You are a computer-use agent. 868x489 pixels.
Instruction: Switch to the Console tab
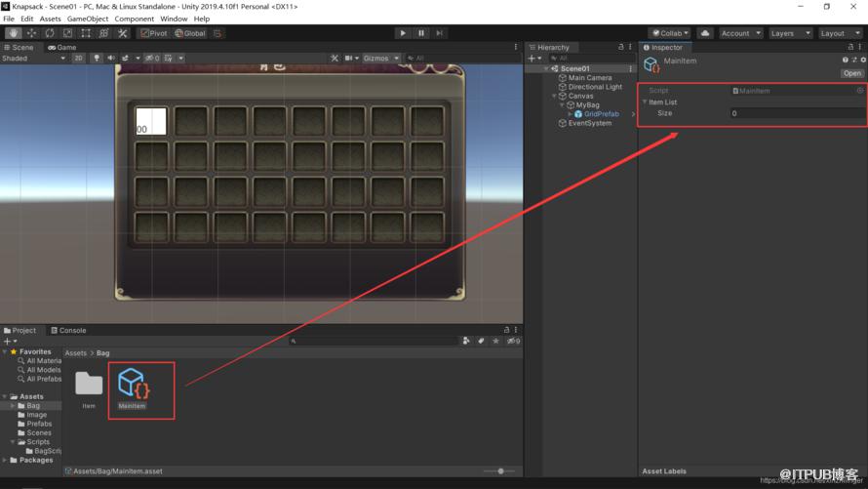(68, 331)
